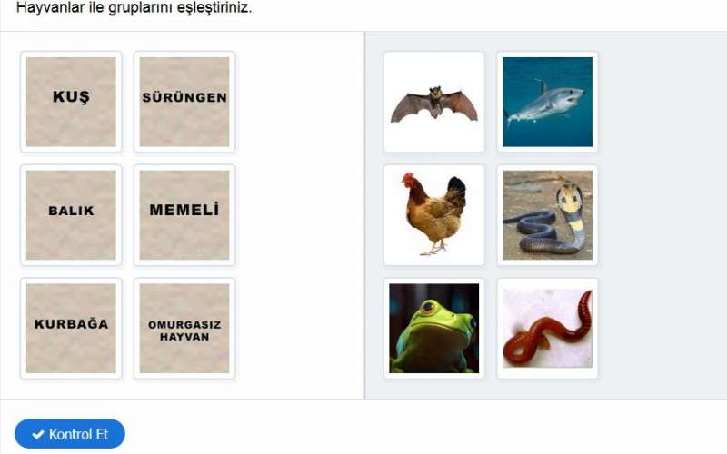This screenshot has height=454, width=727.
Task: Select the cobra snake picture
Action: click(x=547, y=215)
